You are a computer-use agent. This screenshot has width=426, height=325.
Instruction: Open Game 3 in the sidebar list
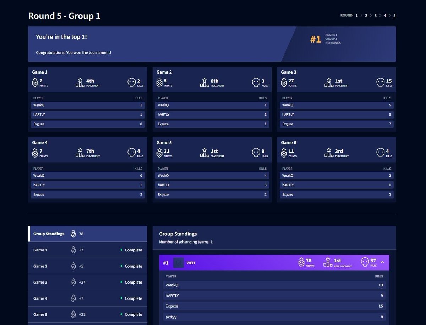(88, 282)
